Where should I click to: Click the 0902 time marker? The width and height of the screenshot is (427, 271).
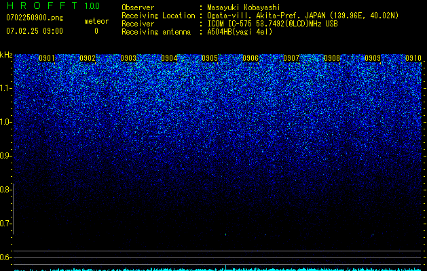pos(88,58)
